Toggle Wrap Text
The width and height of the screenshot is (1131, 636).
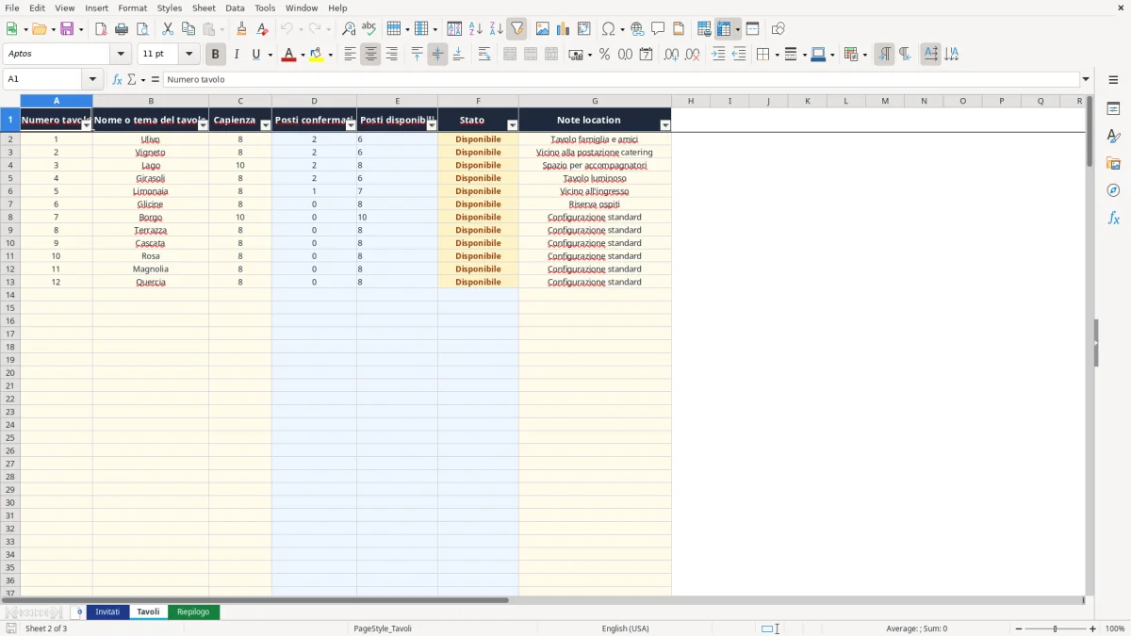[x=484, y=55]
